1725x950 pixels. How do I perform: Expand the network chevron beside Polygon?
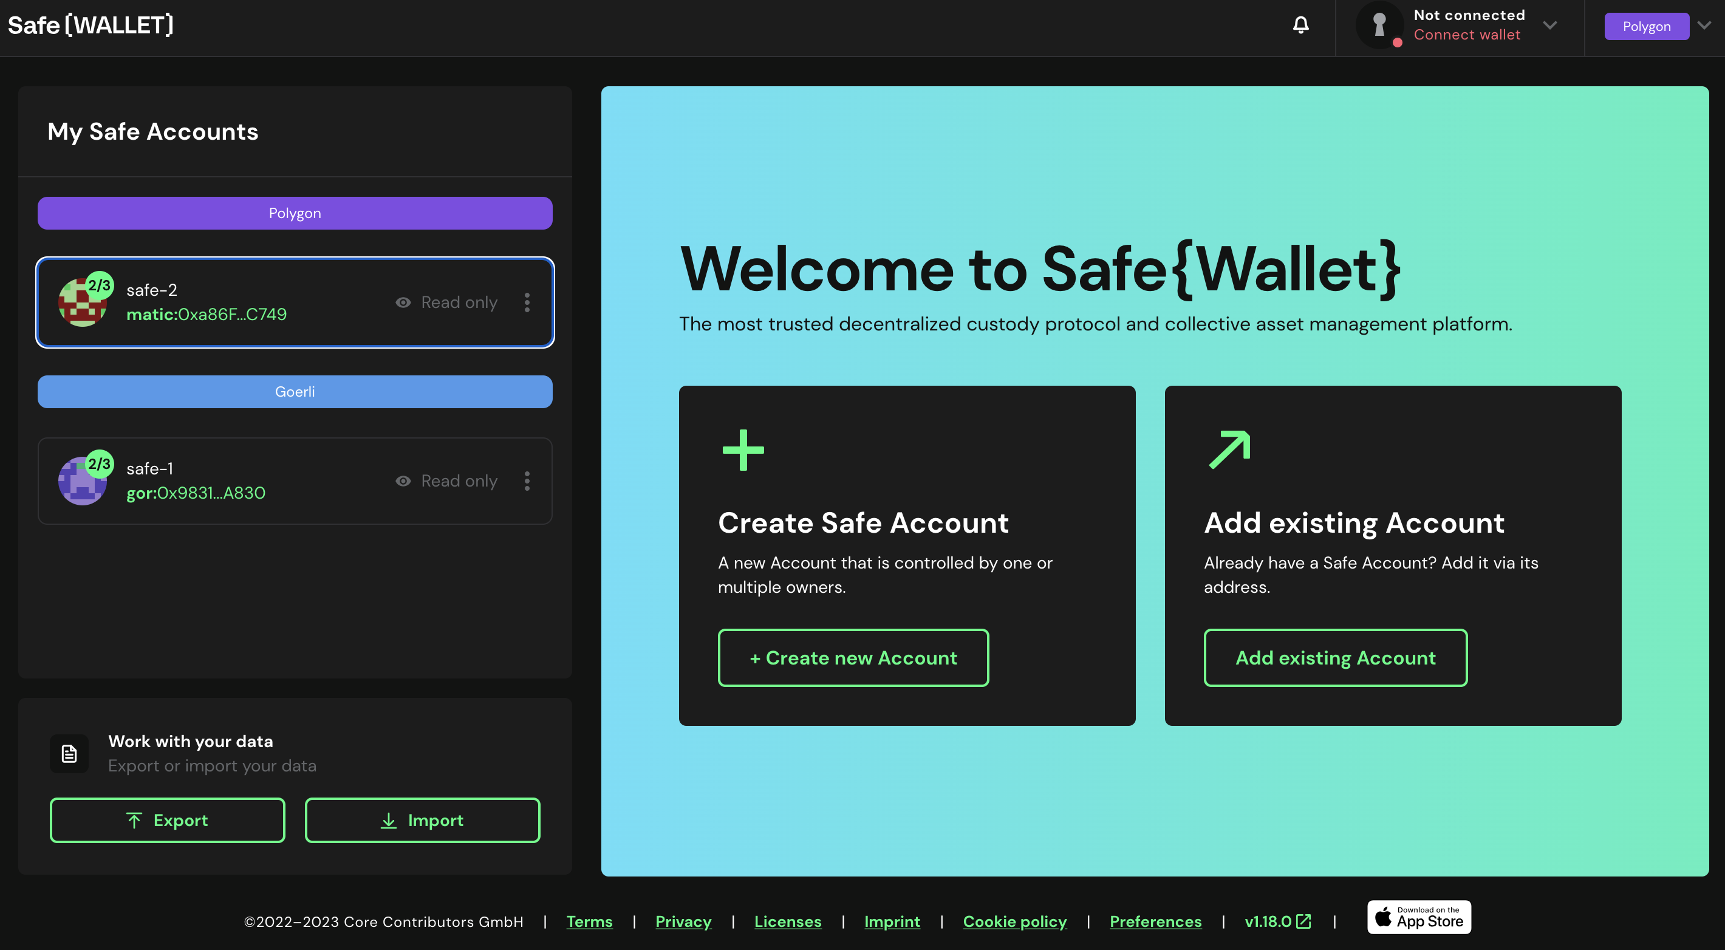[1704, 26]
